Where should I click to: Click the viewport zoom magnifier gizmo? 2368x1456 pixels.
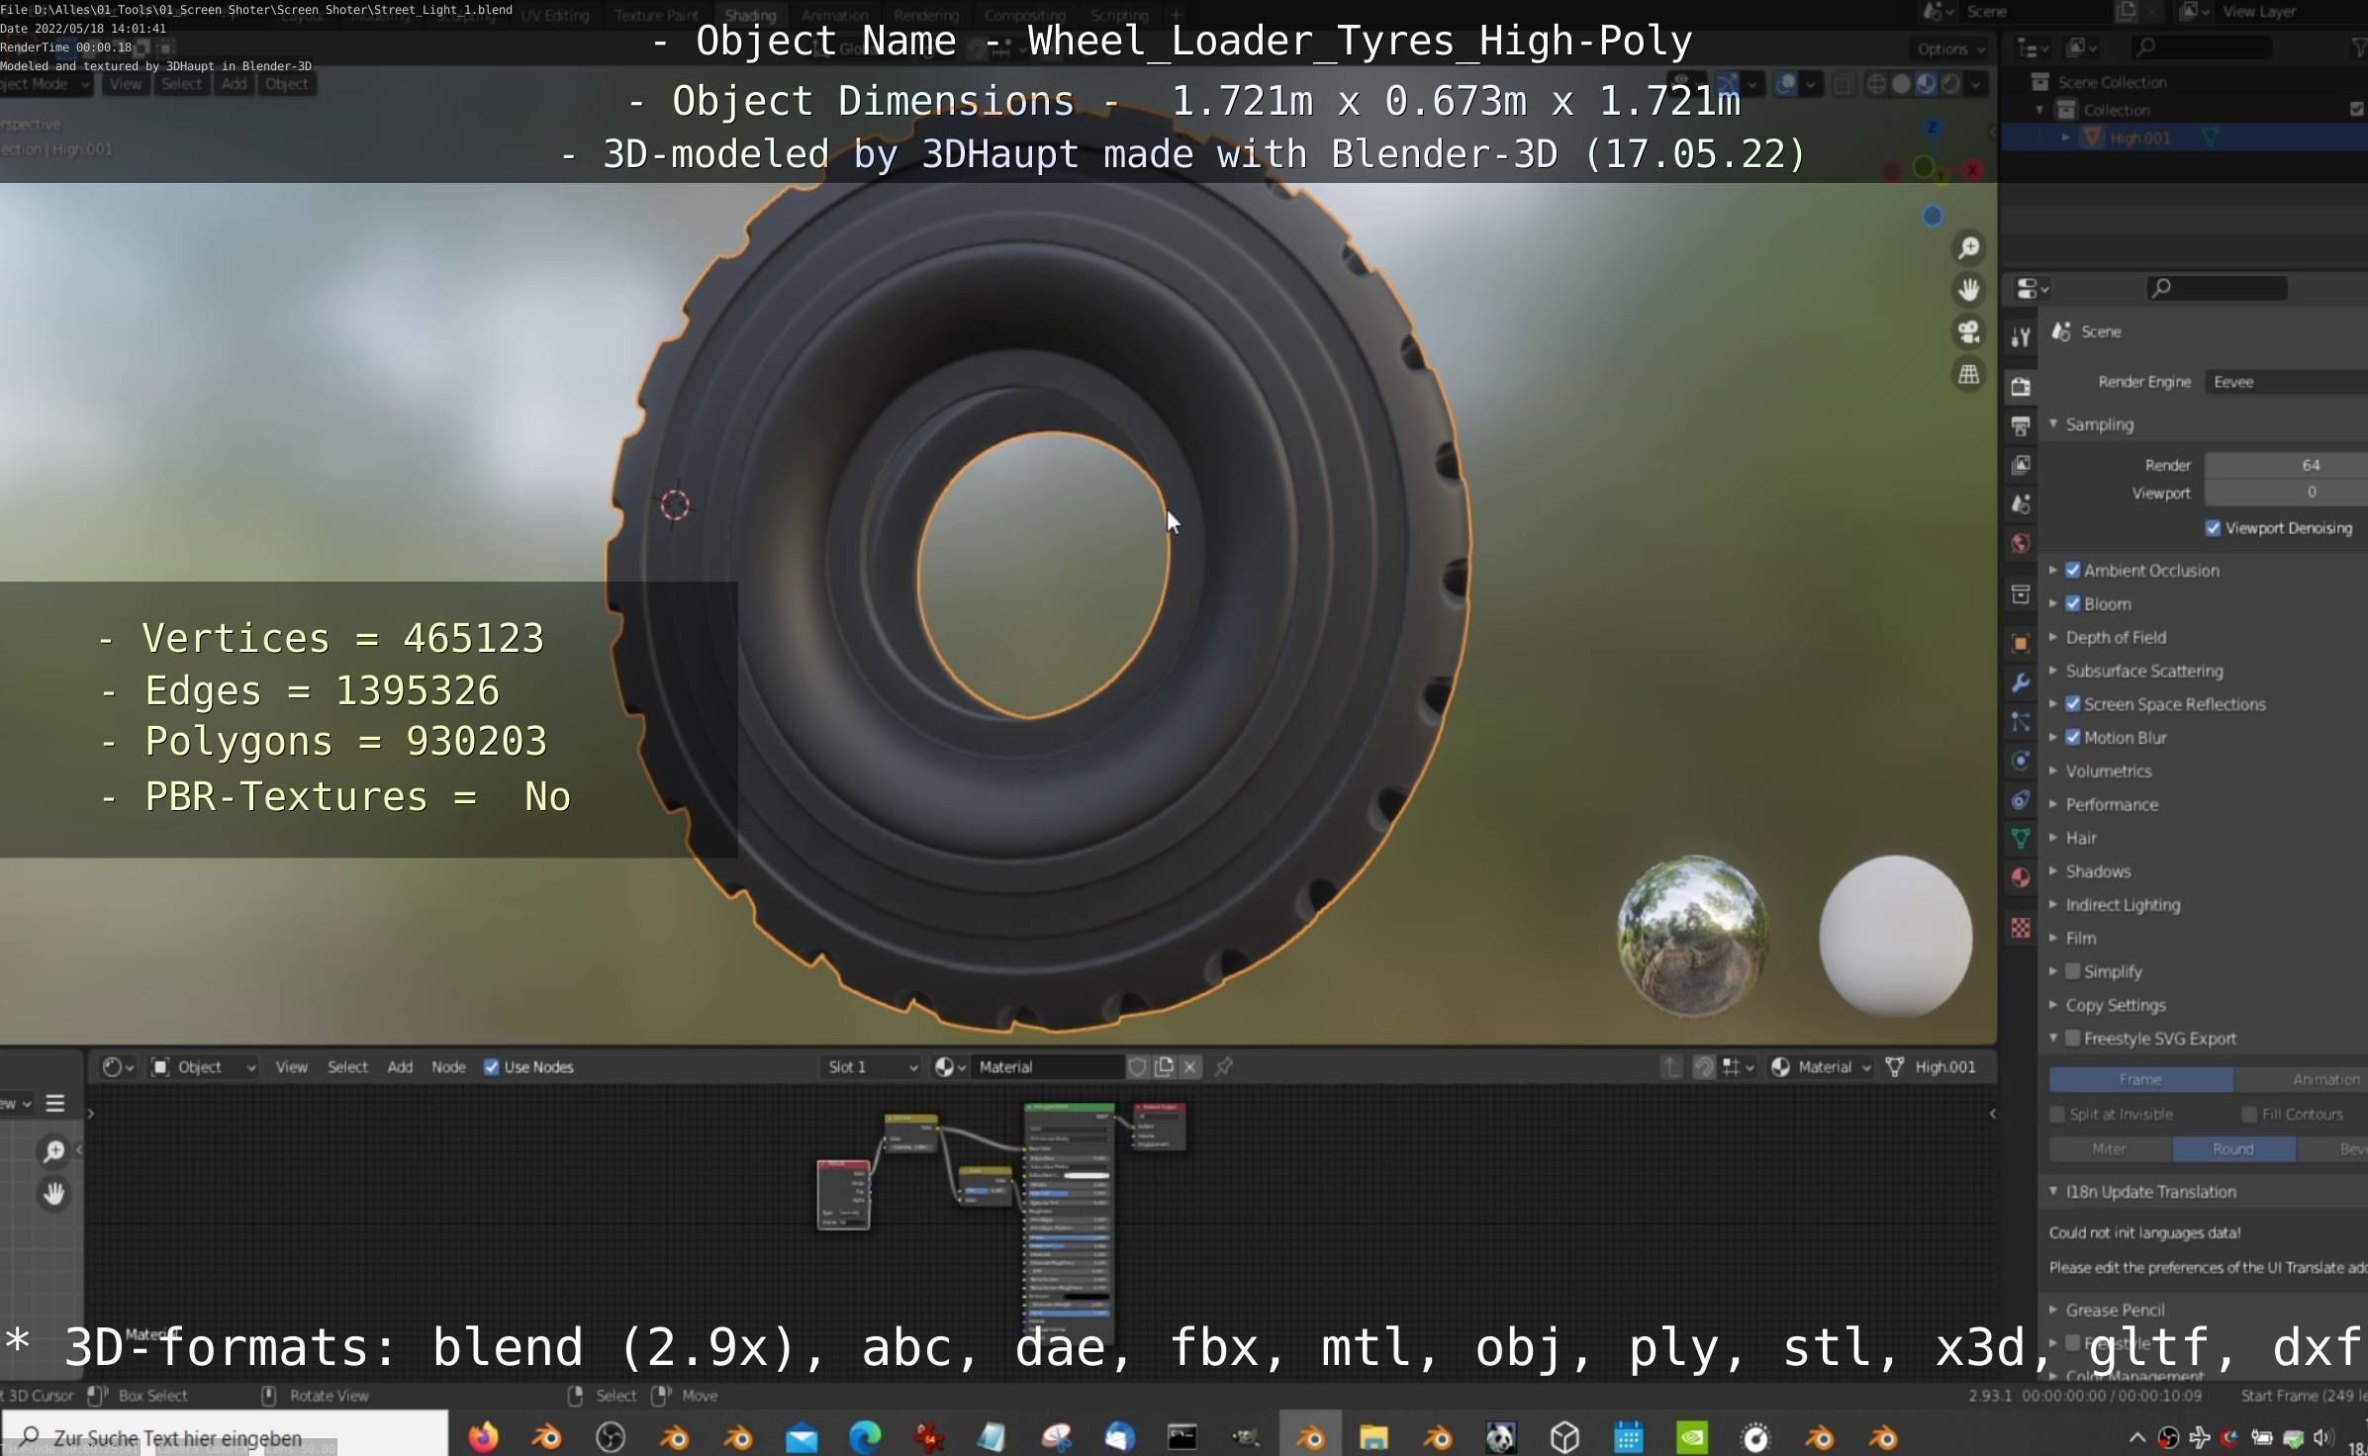click(1969, 247)
